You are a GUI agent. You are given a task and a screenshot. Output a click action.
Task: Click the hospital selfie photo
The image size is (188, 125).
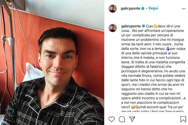52,62
